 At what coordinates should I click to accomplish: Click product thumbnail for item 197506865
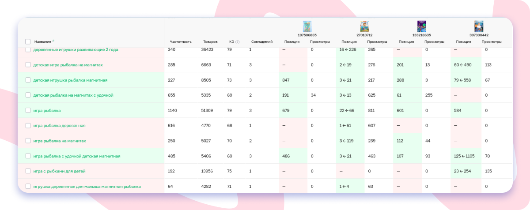[x=307, y=26]
